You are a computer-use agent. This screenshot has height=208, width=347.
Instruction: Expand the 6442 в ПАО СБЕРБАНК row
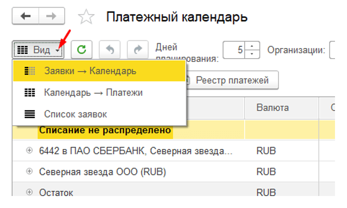pyautogui.click(x=29, y=150)
